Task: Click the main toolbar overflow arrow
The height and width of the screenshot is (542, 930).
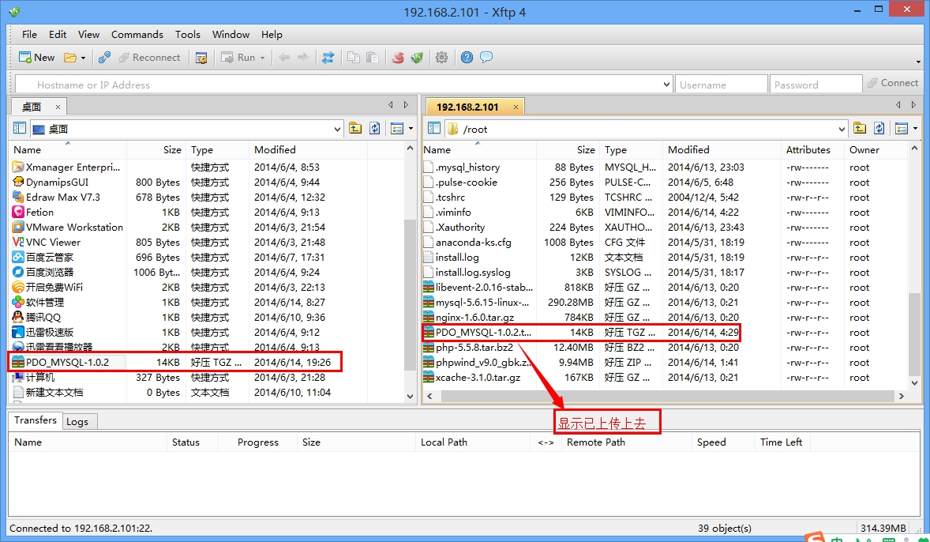Action: click(x=918, y=62)
